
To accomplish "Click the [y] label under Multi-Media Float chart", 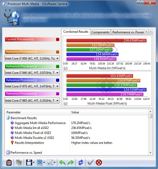I will point(66,103).
